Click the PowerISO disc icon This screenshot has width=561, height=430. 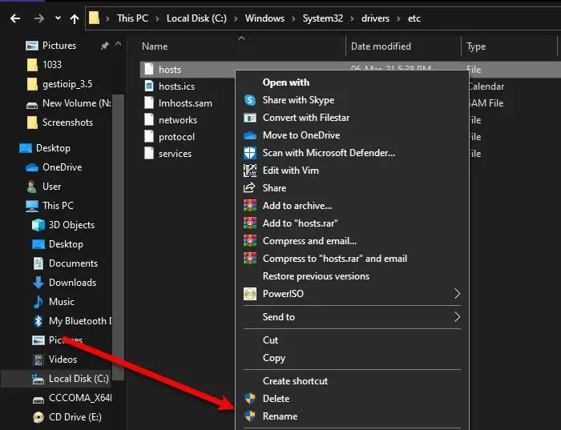[x=250, y=294]
